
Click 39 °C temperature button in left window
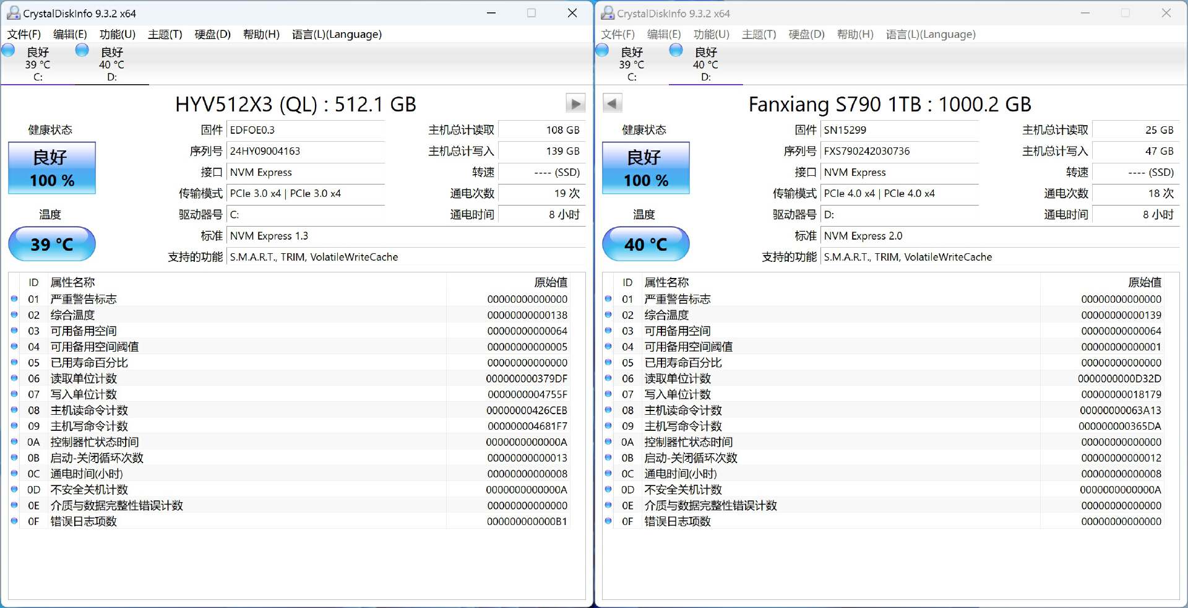pos(52,244)
